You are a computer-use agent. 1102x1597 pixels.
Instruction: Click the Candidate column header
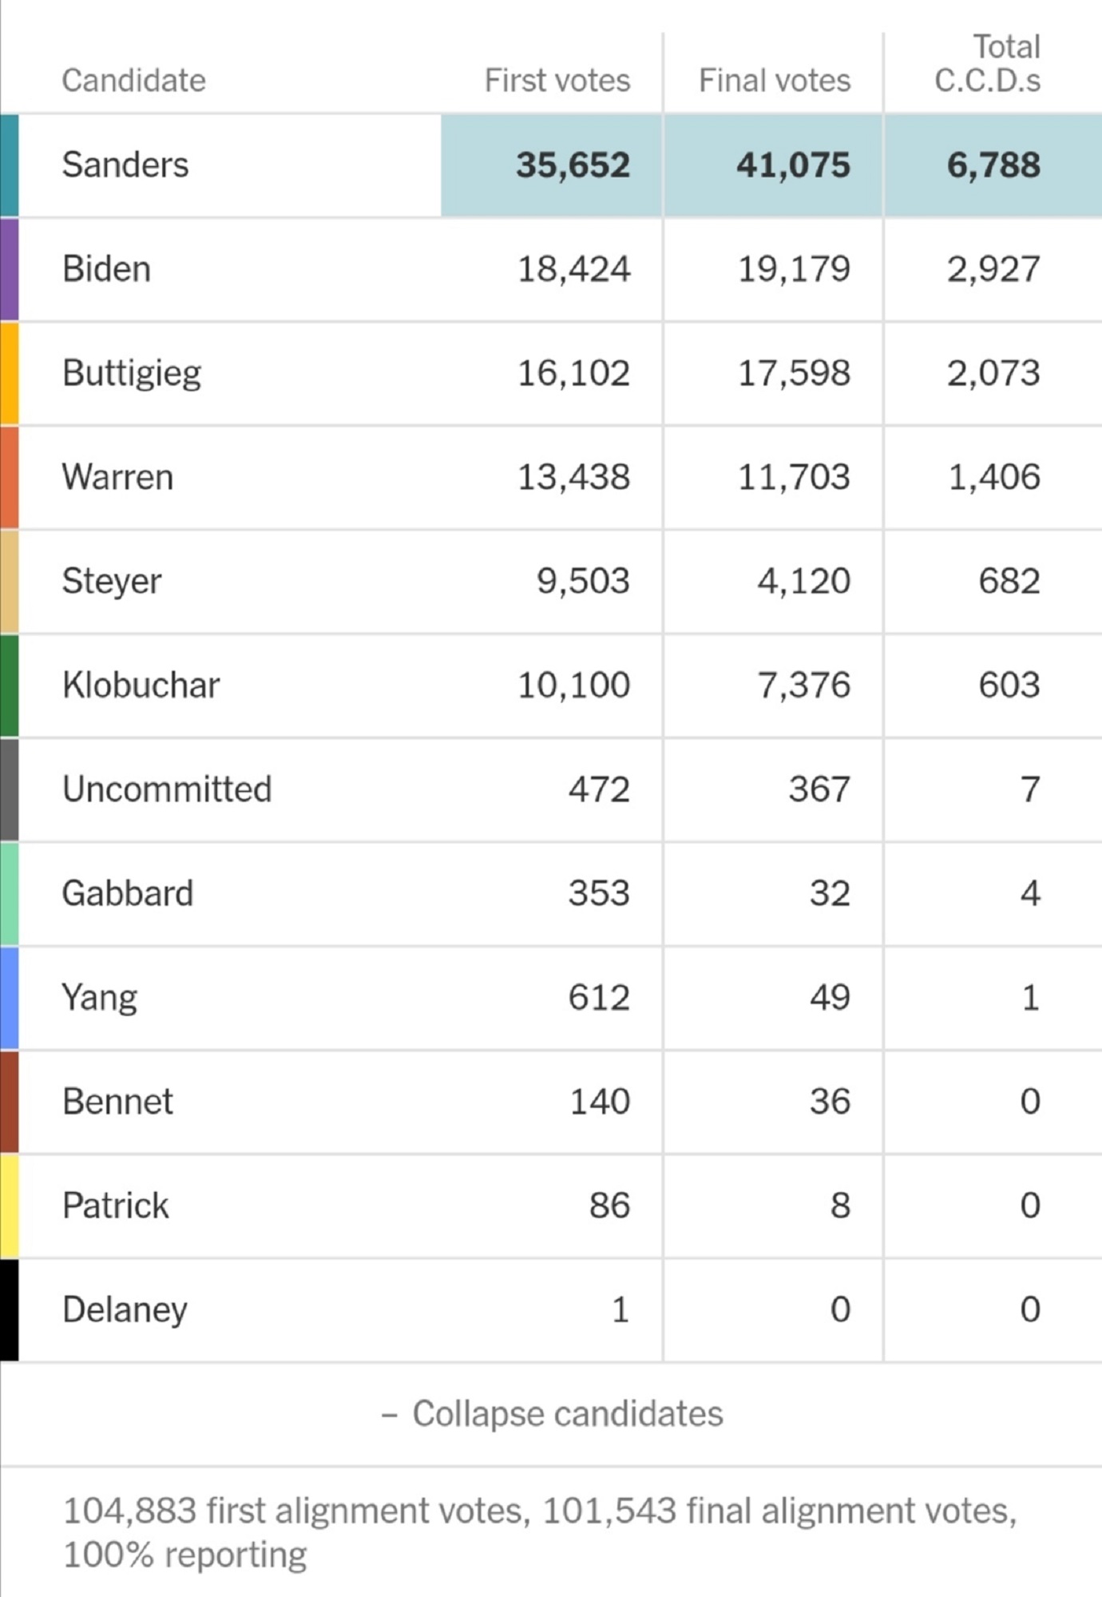[x=133, y=81]
